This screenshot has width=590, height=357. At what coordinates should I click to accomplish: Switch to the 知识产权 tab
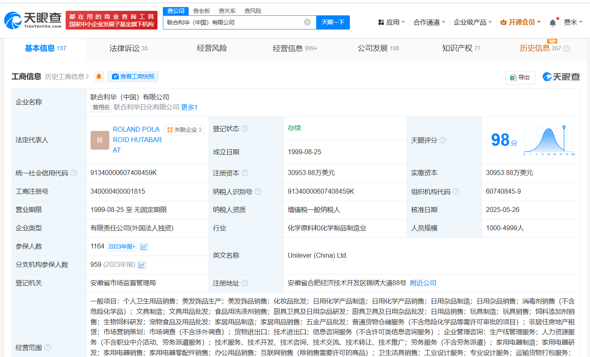(461, 48)
